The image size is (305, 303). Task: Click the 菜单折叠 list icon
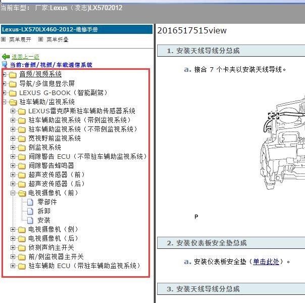tap(40, 39)
